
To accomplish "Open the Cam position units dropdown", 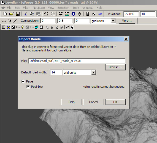I will (x=113, y=21).
